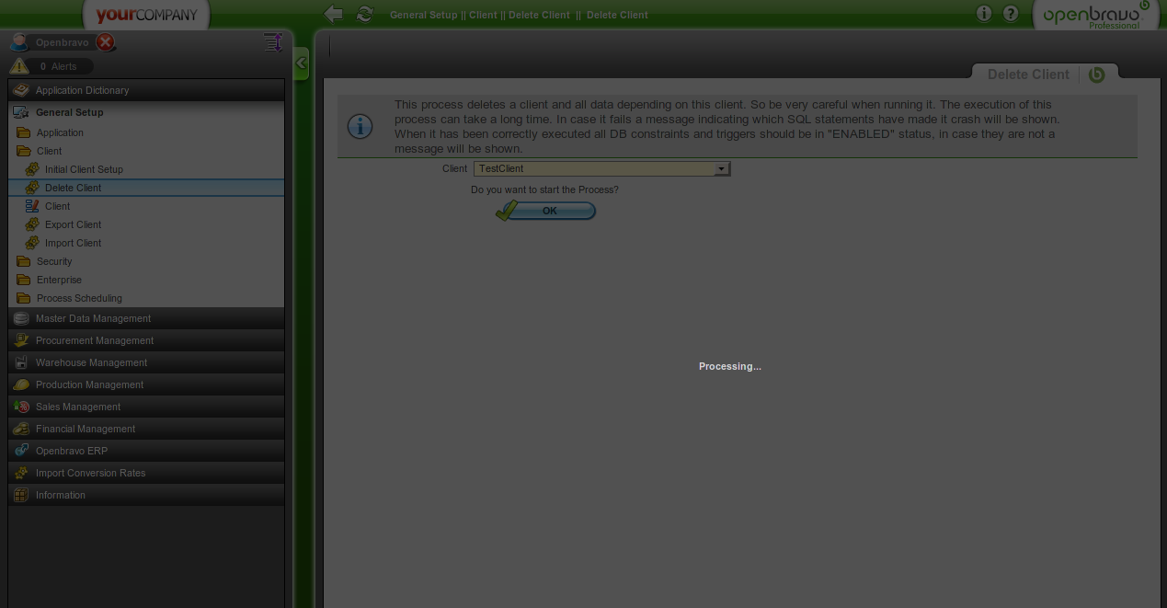Open the information icon at top right
The width and height of the screenshot is (1167, 608).
pos(984,14)
